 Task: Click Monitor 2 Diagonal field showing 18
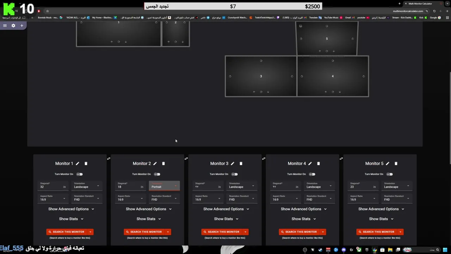coord(130,186)
